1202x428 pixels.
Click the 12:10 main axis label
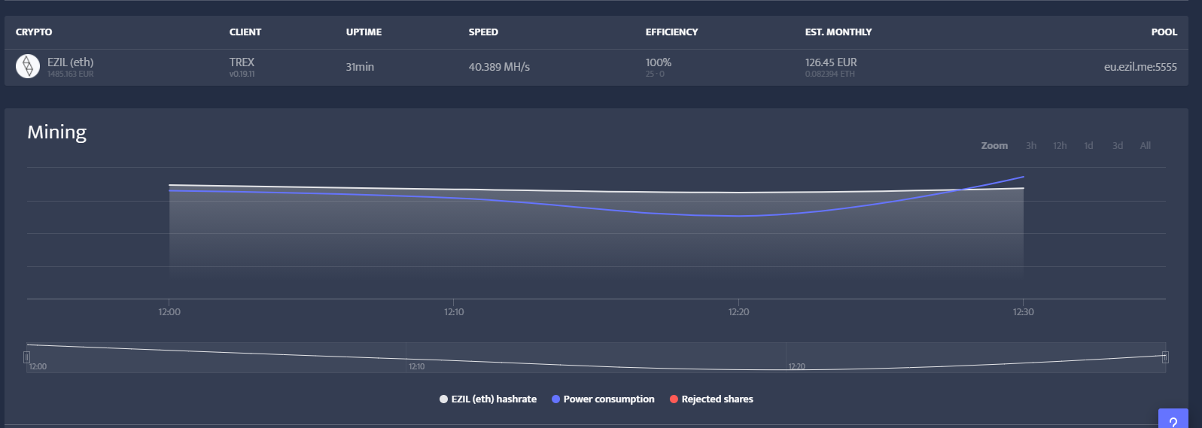coord(454,312)
